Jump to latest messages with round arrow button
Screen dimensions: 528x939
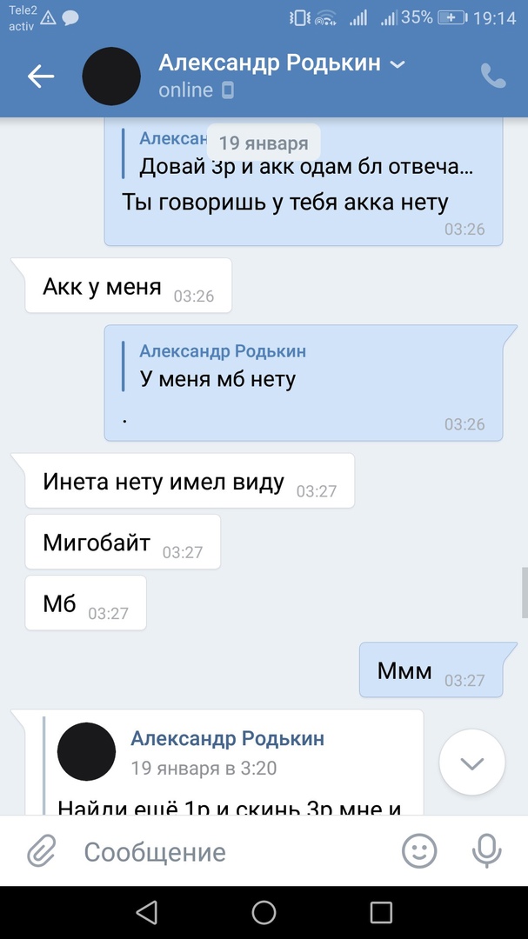[471, 763]
